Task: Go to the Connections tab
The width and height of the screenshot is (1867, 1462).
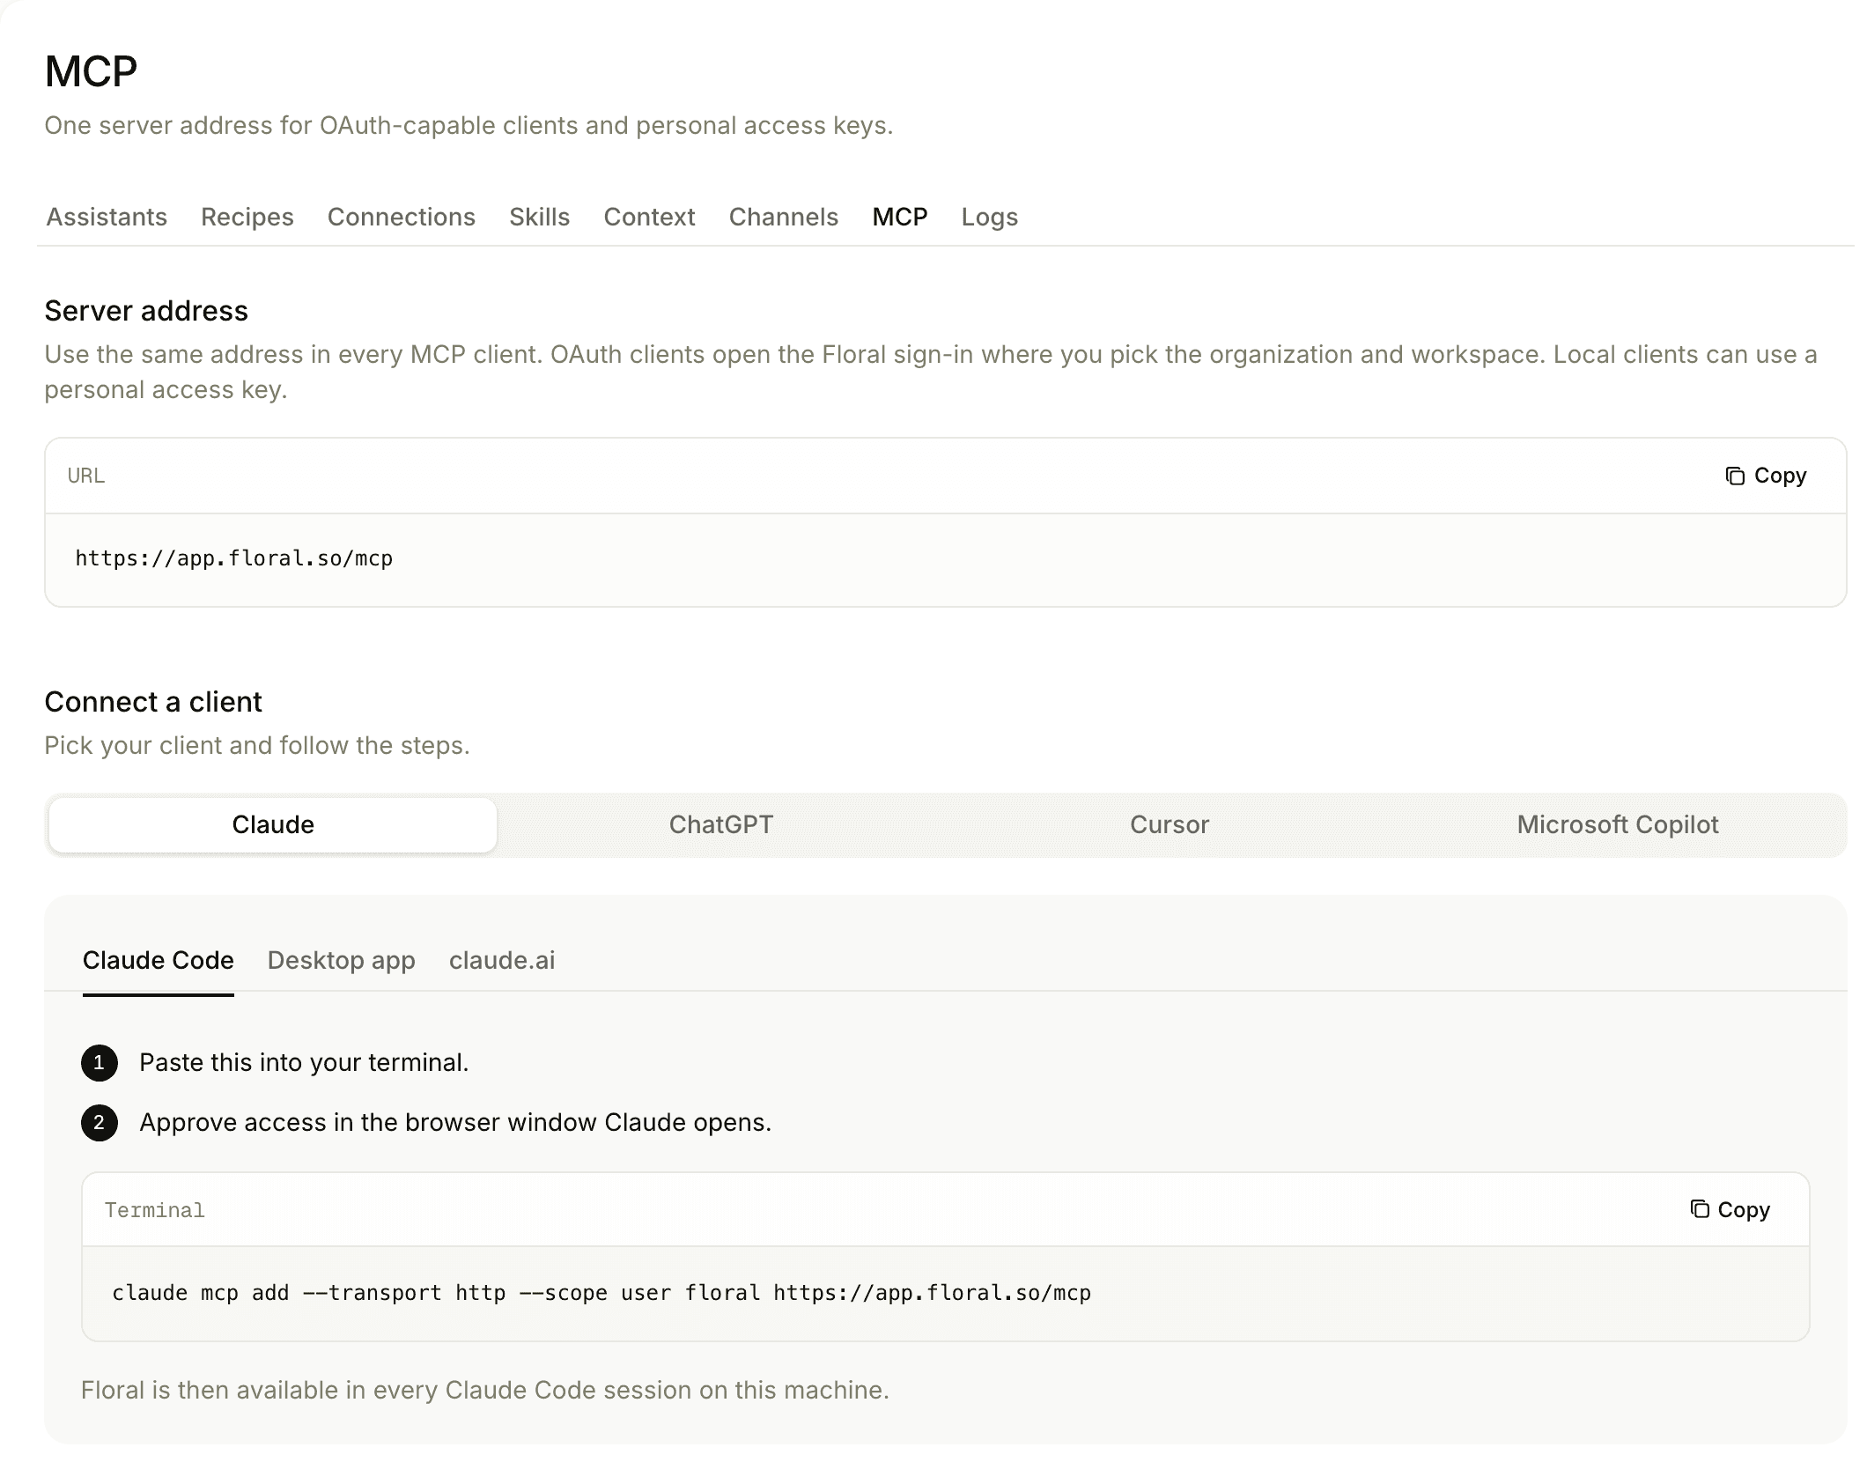Action: pyautogui.click(x=401, y=217)
